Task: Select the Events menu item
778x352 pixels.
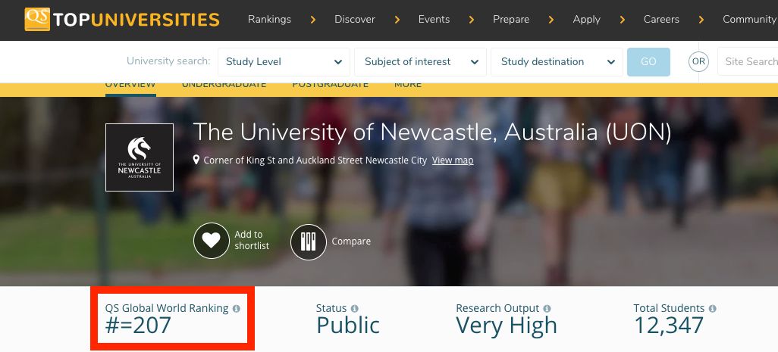Action: coord(434,20)
